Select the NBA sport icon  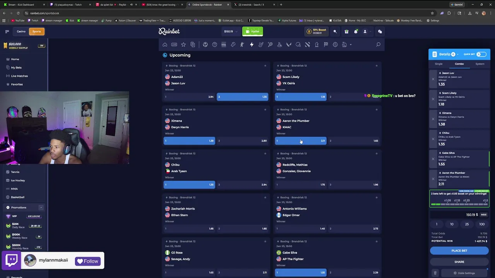[224, 45]
